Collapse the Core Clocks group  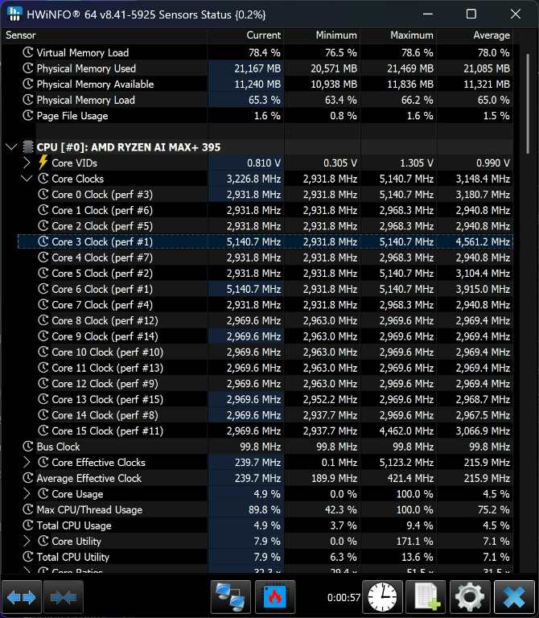point(27,179)
